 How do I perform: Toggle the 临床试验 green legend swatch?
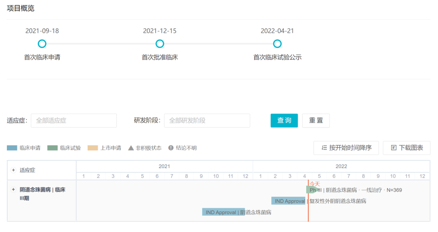tap(53, 148)
